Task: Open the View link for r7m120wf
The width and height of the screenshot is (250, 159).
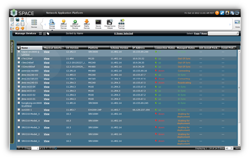Action: (47, 59)
